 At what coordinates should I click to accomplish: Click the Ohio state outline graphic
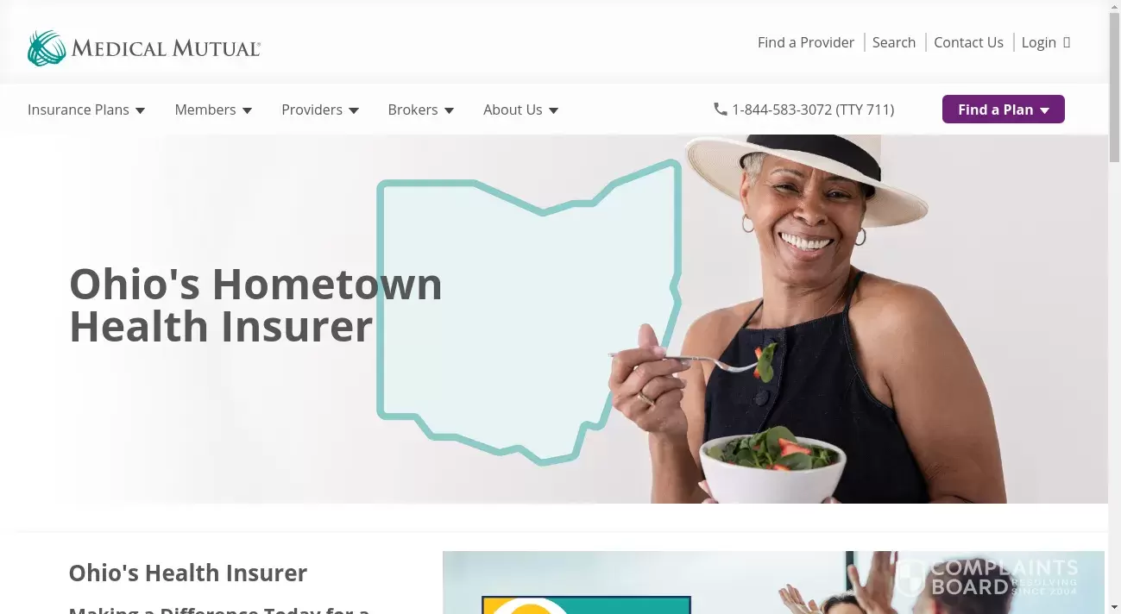pos(529,312)
